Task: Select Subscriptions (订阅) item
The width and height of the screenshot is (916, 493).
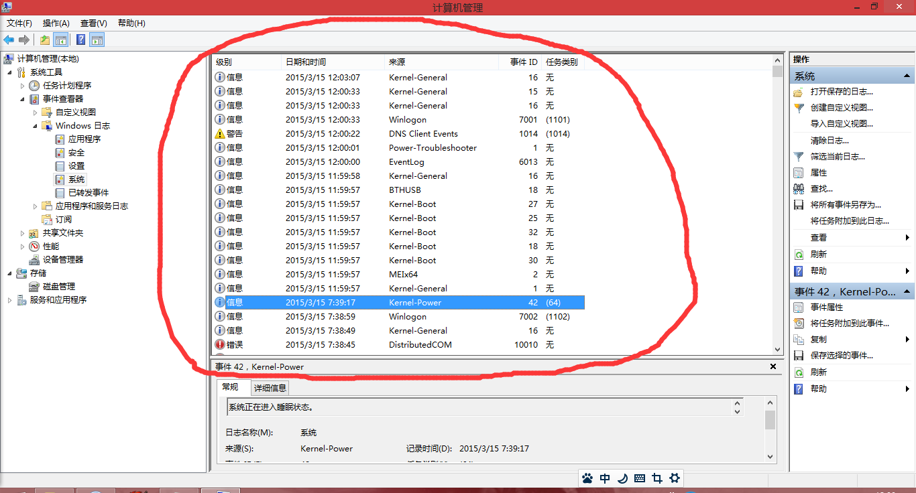Action: point(64,219)
